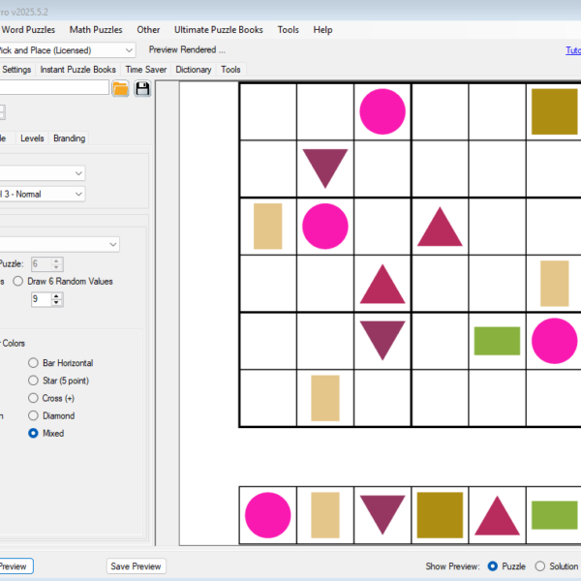The height and width of the screenshot is (581, 581).
Task: Click the file path input field
Action: [x=54, y=88]
